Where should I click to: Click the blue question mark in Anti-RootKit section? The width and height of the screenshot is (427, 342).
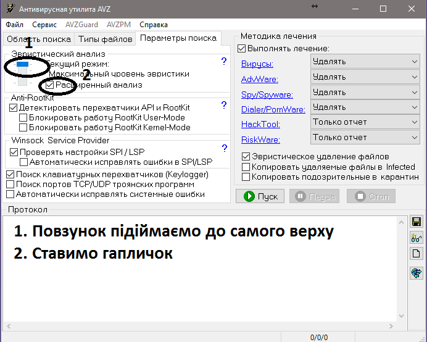(x=224, y=106)
